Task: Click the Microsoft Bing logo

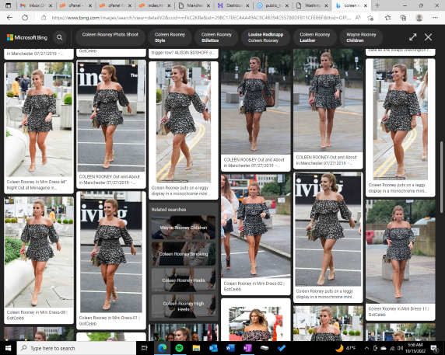Action: point(27,37)
